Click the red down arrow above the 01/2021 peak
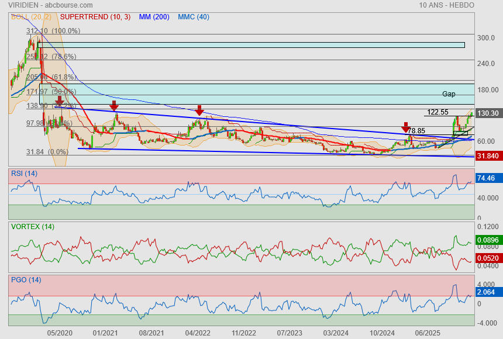The height and width of the screenshot is (339, 503). (114, 106)
